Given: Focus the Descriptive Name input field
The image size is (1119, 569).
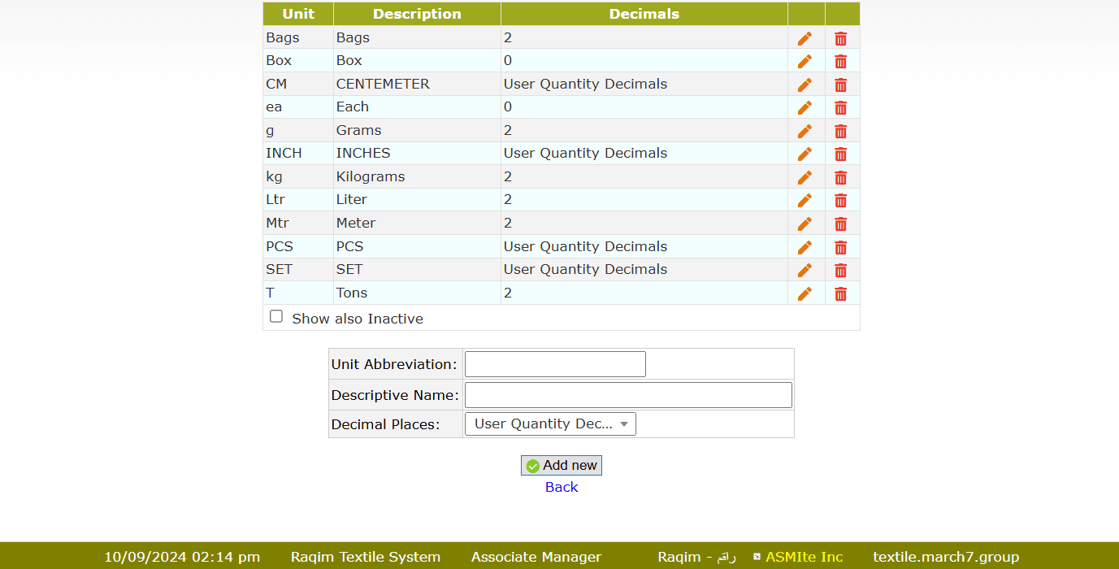Looking at the screenshot, I should pyautogui.click(x=628, y=395).
